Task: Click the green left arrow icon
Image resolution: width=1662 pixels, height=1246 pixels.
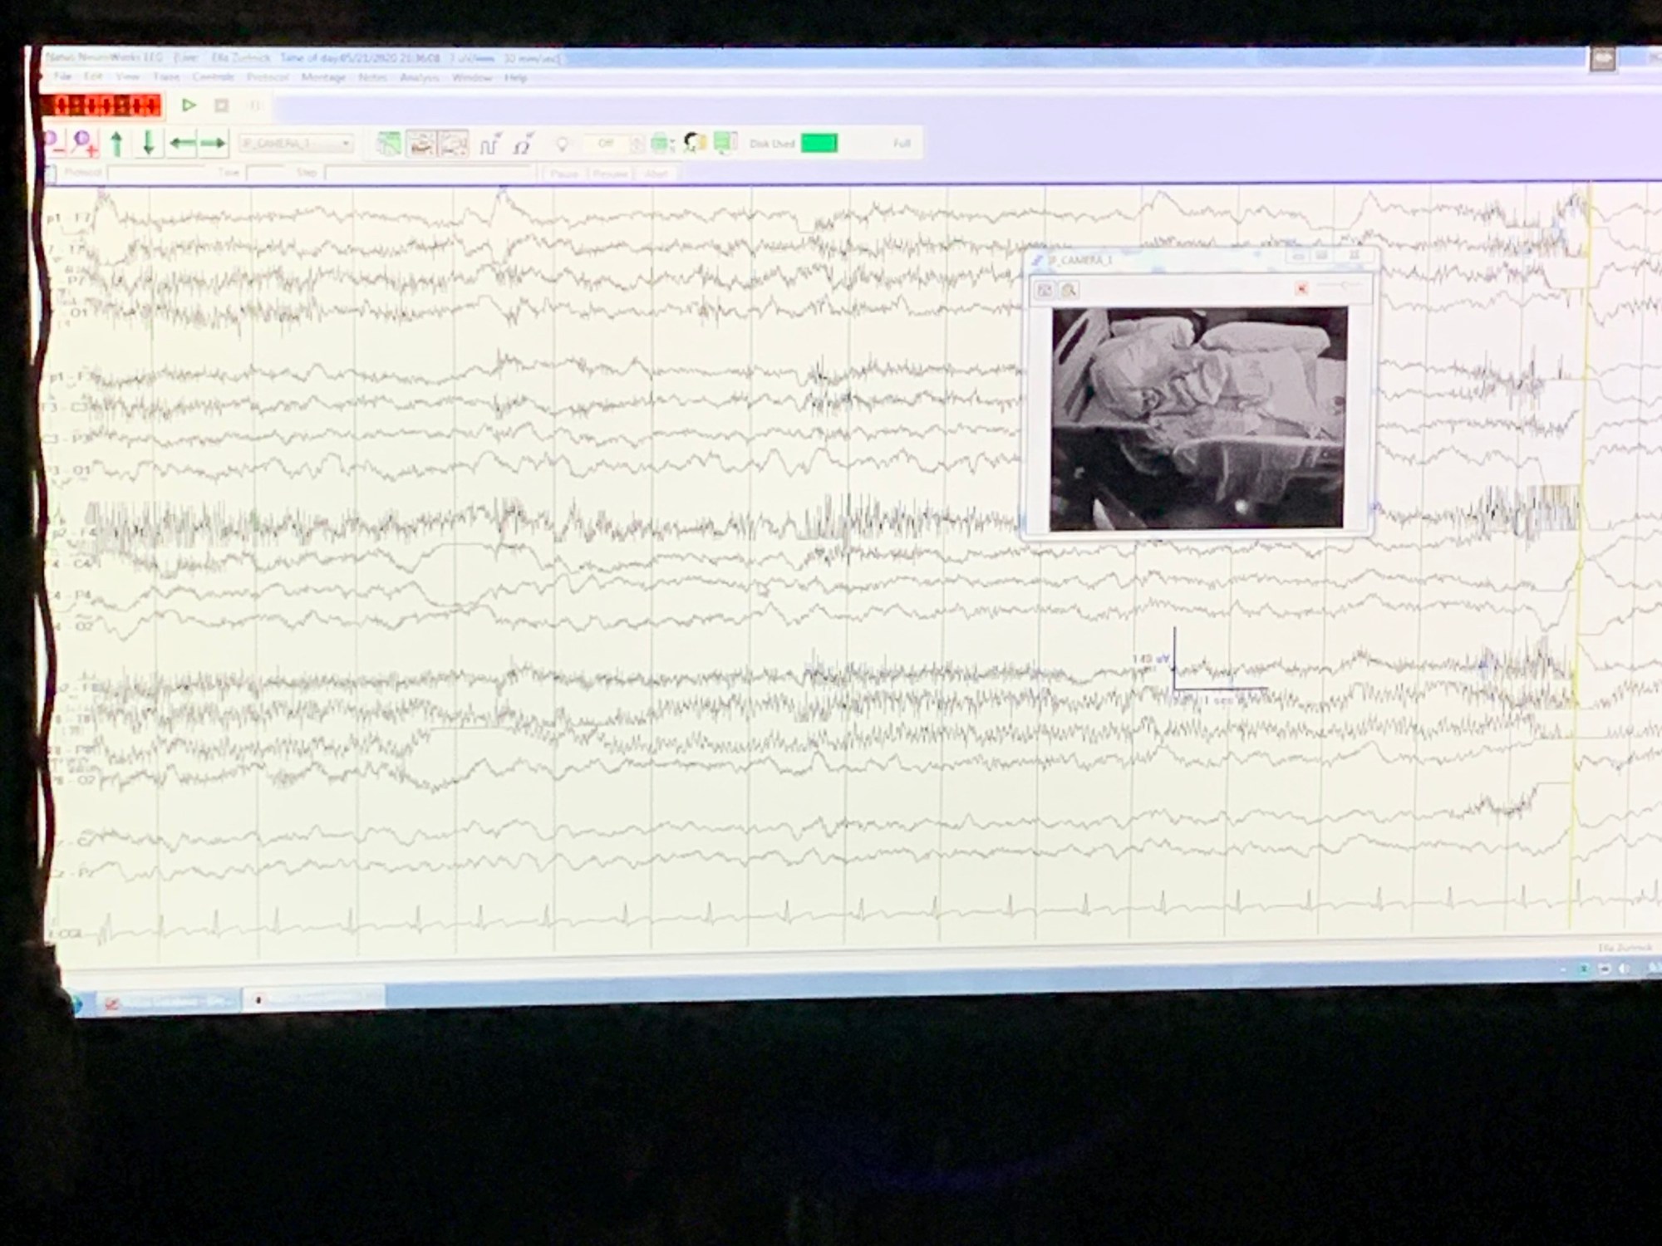Action: coord(182,144)
